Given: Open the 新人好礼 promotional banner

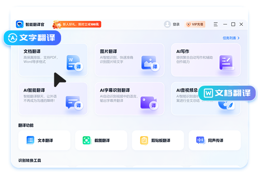Looking at the screenshot, I should coord(76,24).
